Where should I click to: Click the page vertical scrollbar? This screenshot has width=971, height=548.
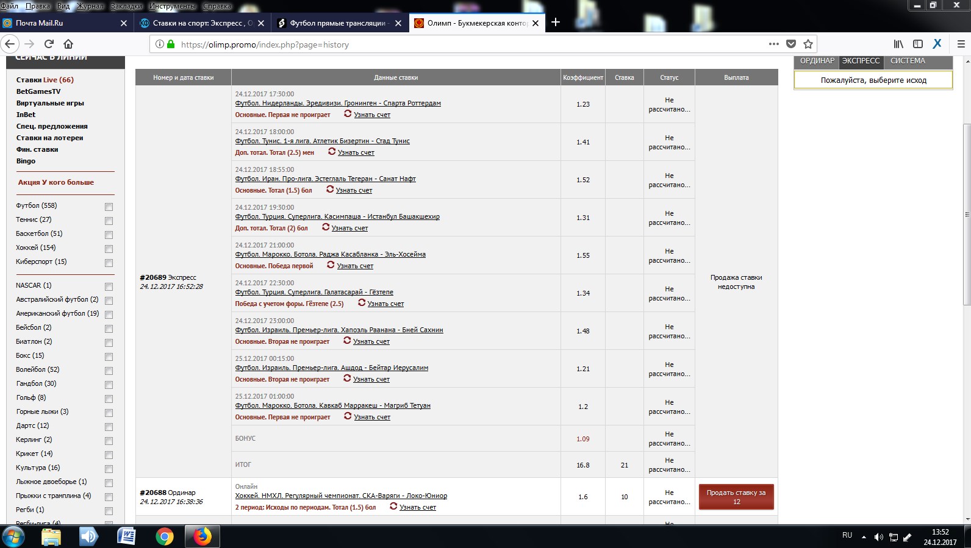966,215
